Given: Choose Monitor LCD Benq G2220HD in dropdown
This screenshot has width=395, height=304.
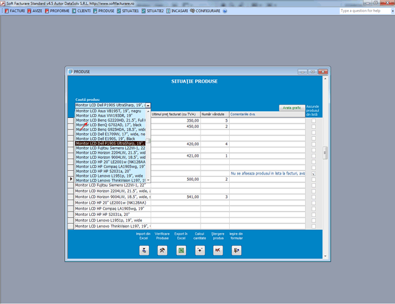Looking at the screenshot, I should (111, 120).
